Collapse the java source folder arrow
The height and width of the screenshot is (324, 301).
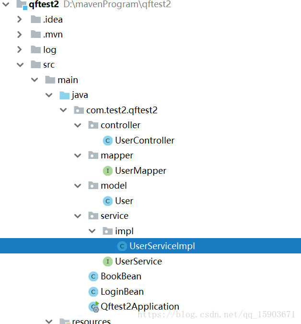pyautogui.click(x=49, y=95)
